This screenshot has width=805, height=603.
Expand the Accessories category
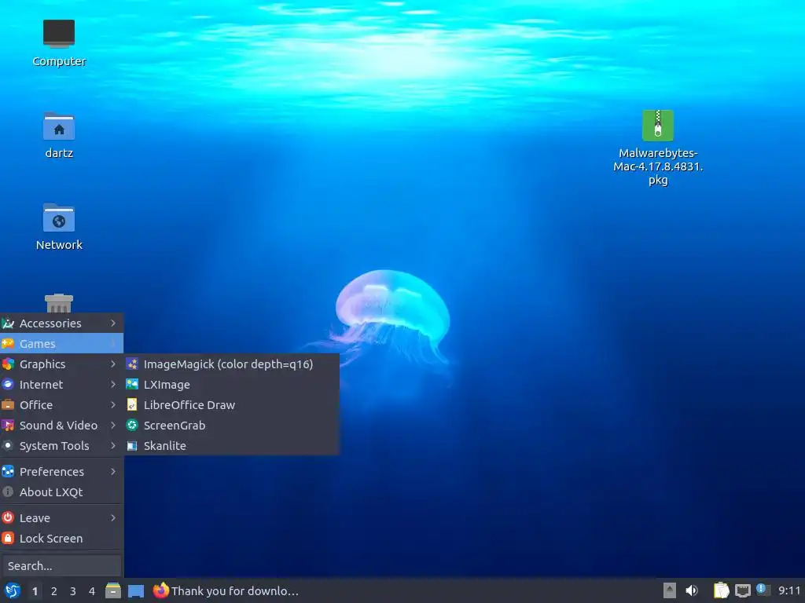pyautogui.click(x=61, y=323)
